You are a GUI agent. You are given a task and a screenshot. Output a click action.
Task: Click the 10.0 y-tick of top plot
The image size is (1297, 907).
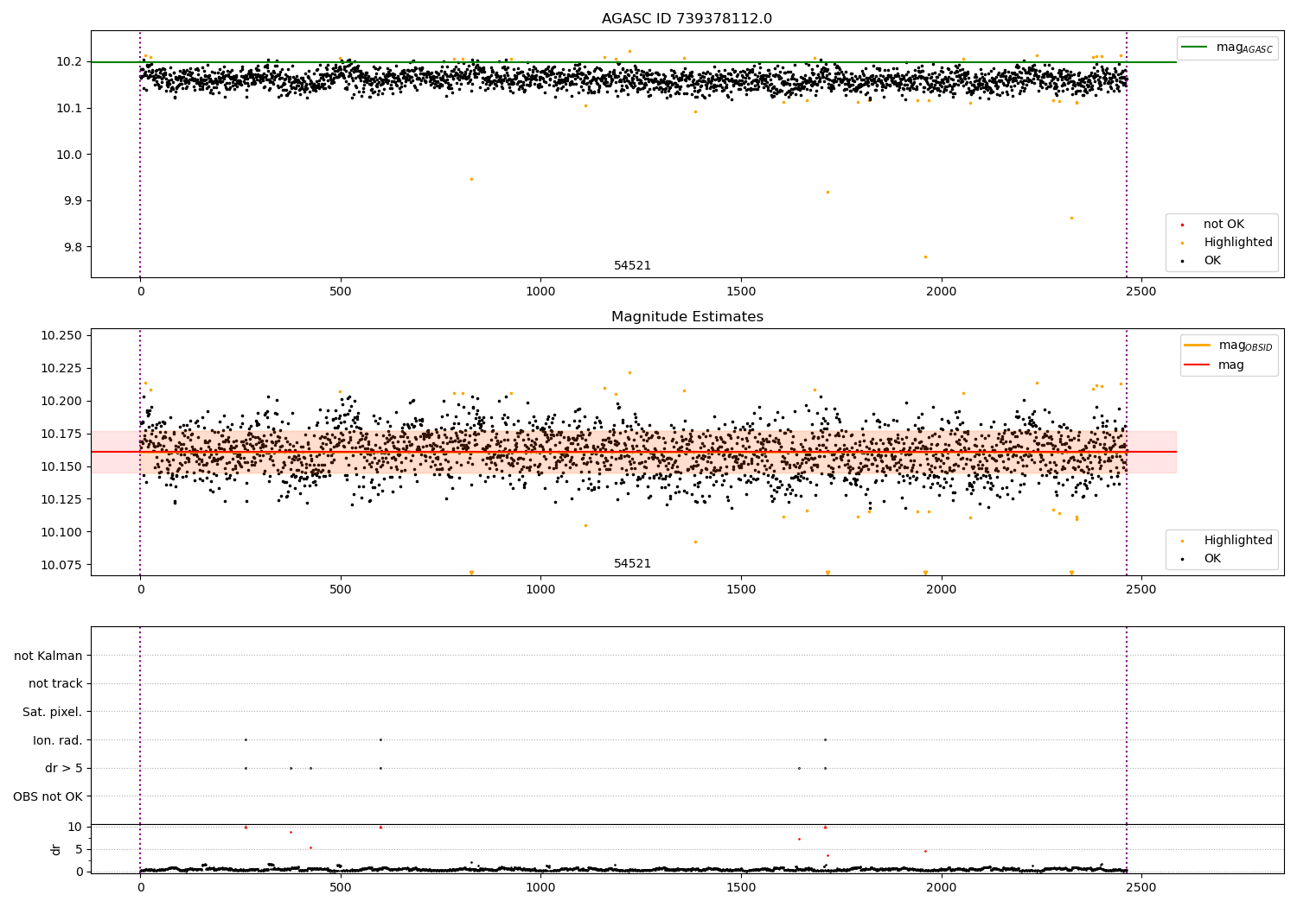69,155
